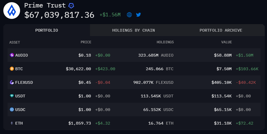This screenshot has height=134, width=267.
Task: Click the Prime Trust logo avatar
Action: pyautogui.click(x=12, y=11)
